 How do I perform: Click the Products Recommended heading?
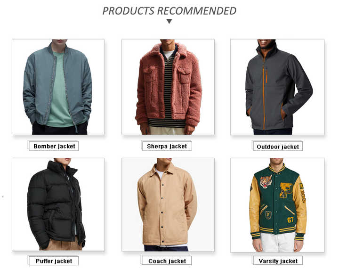coord(169,11)
